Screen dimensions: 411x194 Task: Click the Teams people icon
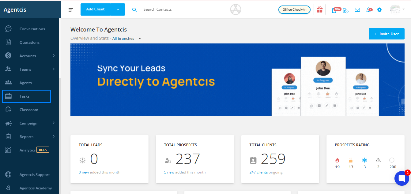[8, 69]
